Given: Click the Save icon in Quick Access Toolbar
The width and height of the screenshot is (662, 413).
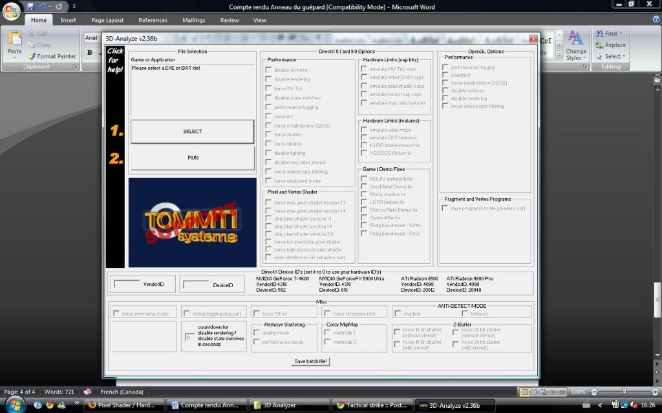Looking at the screenshot, I should pyautogui.click(x=30, y=6).
